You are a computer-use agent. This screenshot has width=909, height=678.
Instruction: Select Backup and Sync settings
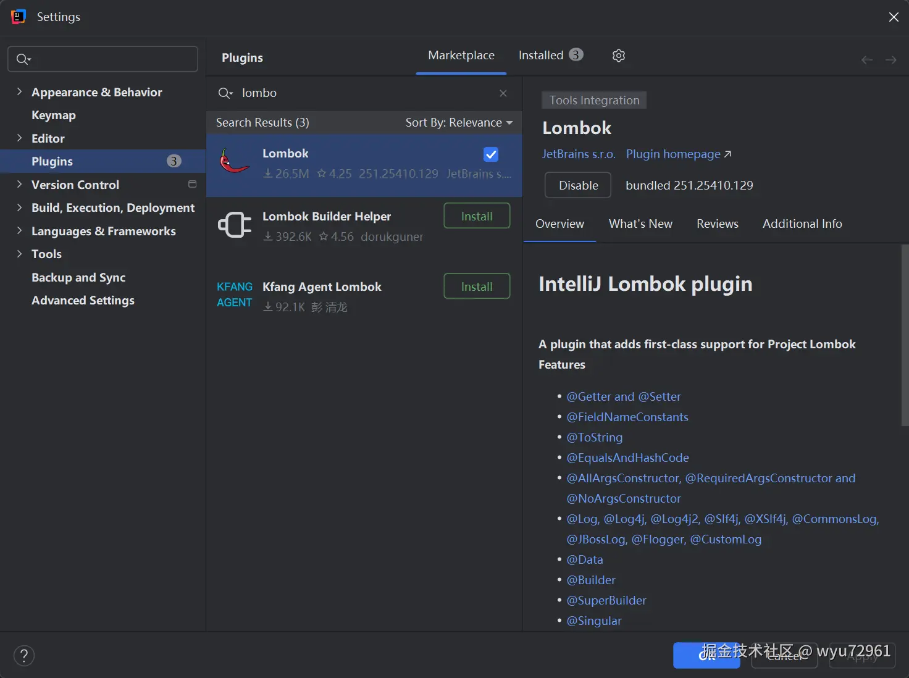coord(78,278)
